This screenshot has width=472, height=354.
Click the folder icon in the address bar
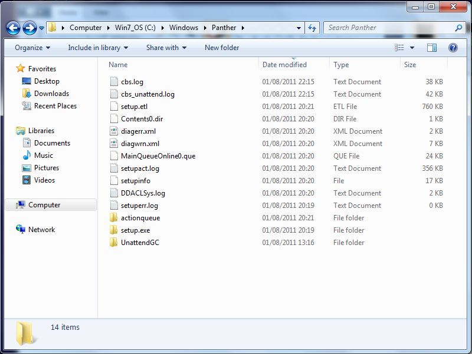click(x=52, y=28)
